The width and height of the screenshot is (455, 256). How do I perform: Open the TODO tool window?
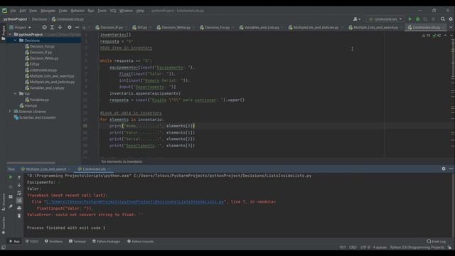(x=32, y=242)
